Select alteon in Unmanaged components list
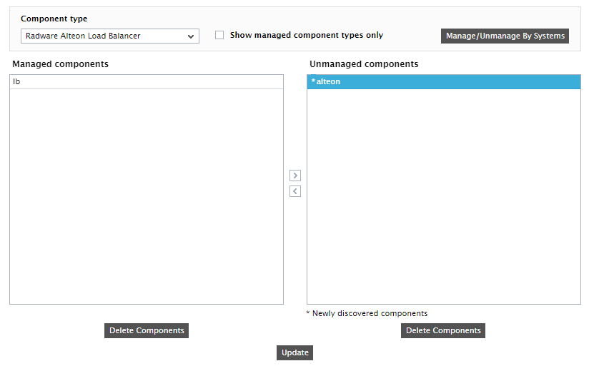 443,81
